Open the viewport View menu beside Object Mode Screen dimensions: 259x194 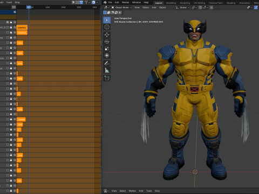click(x=137, y=8)
